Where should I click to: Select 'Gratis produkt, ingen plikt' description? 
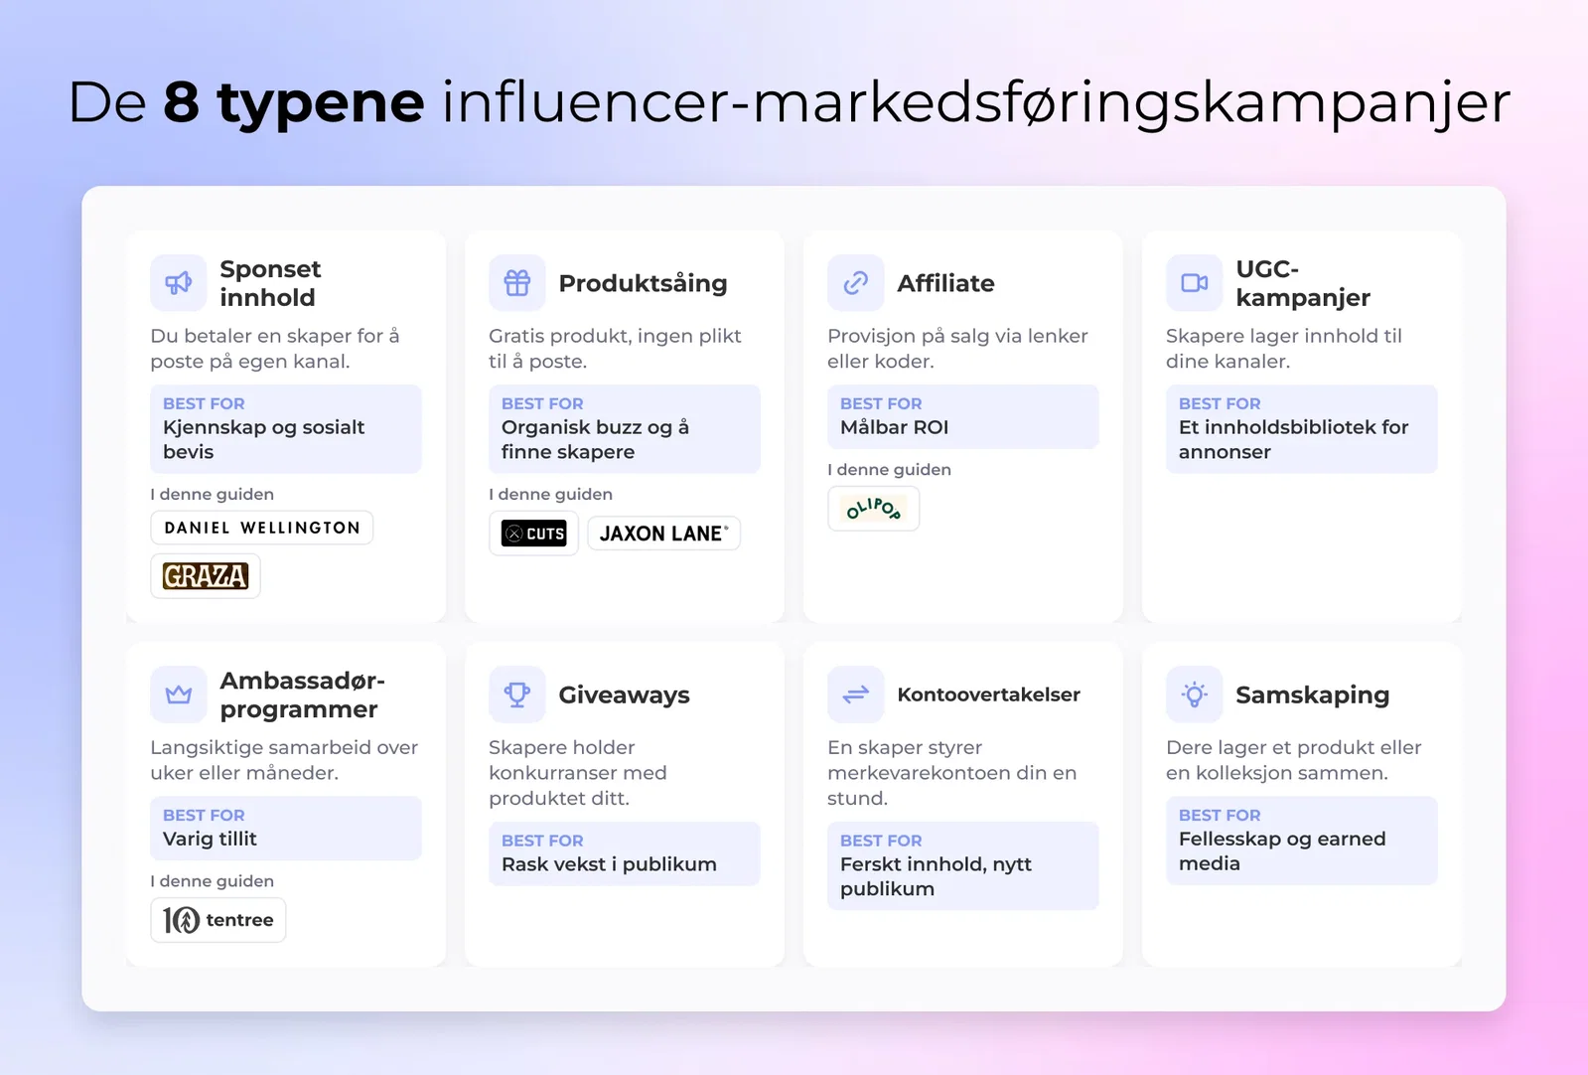click(615, 349)
